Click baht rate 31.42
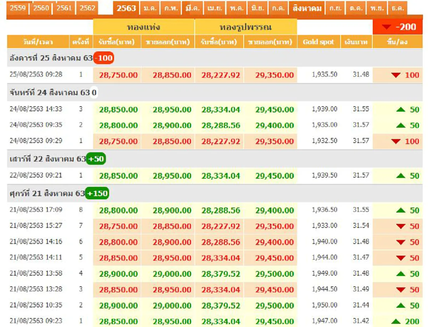 [x=361, y=321]
